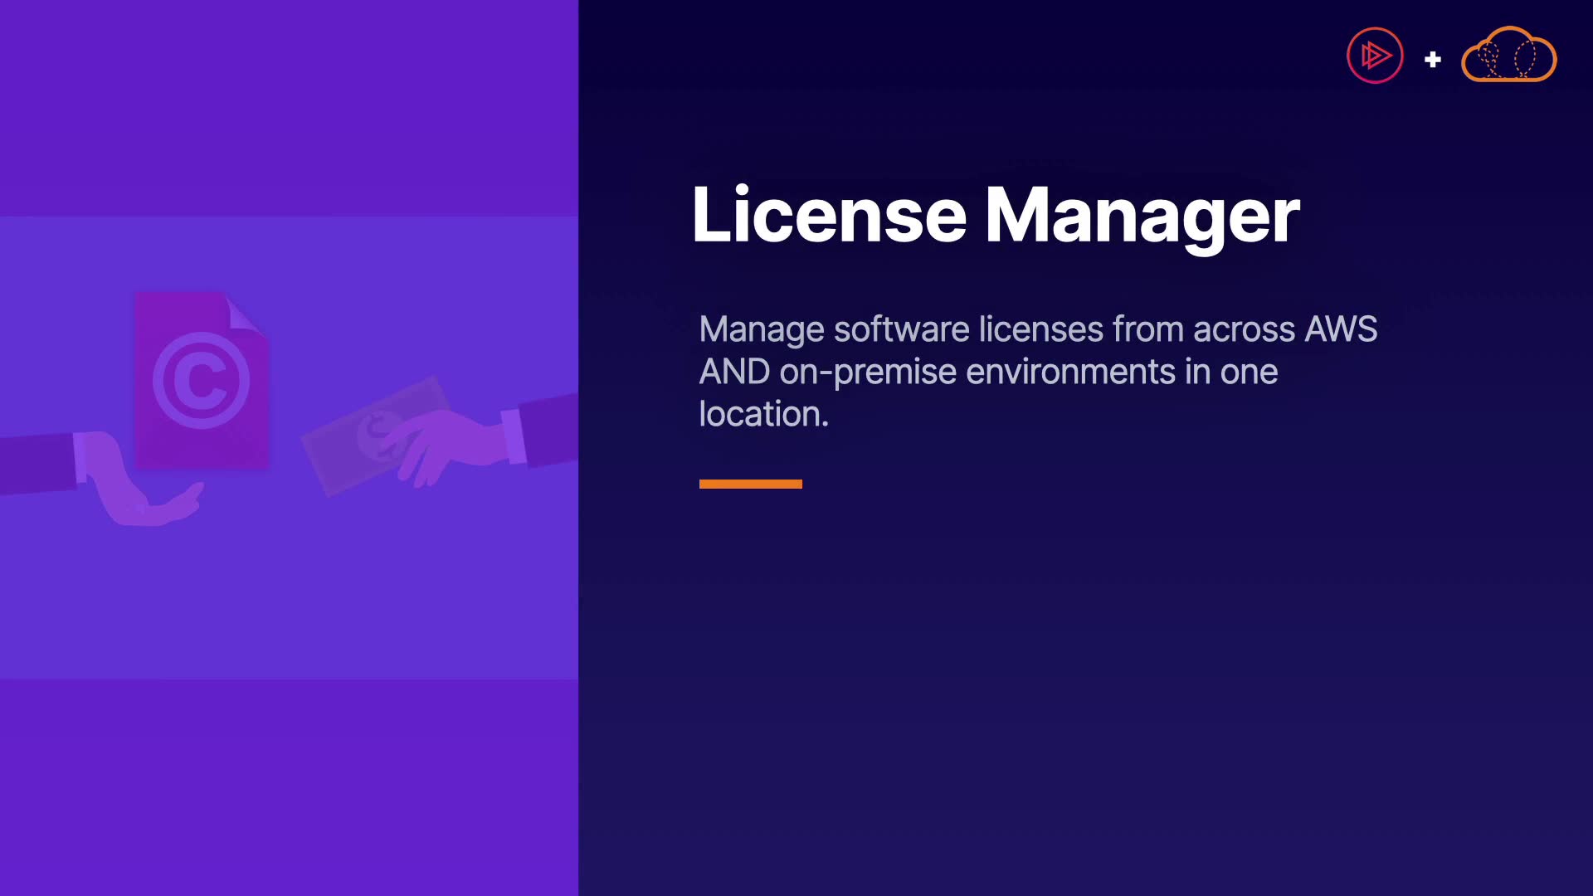Click the word 'location.' in the description
Viewport: 1593px width, 896px height.
point(763,414)
